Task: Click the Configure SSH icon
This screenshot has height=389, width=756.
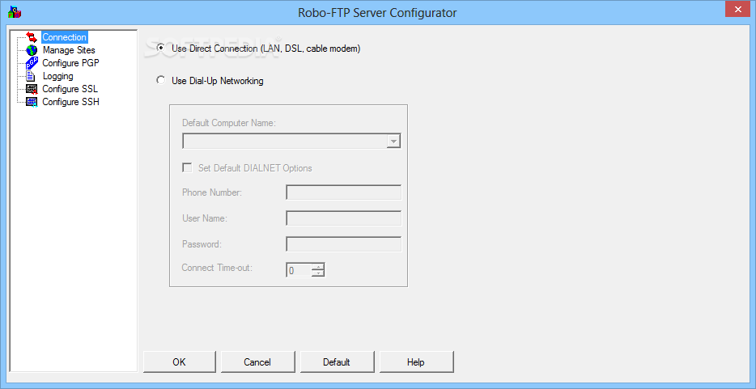Action: pyautogui.click(x=32, y=102)
